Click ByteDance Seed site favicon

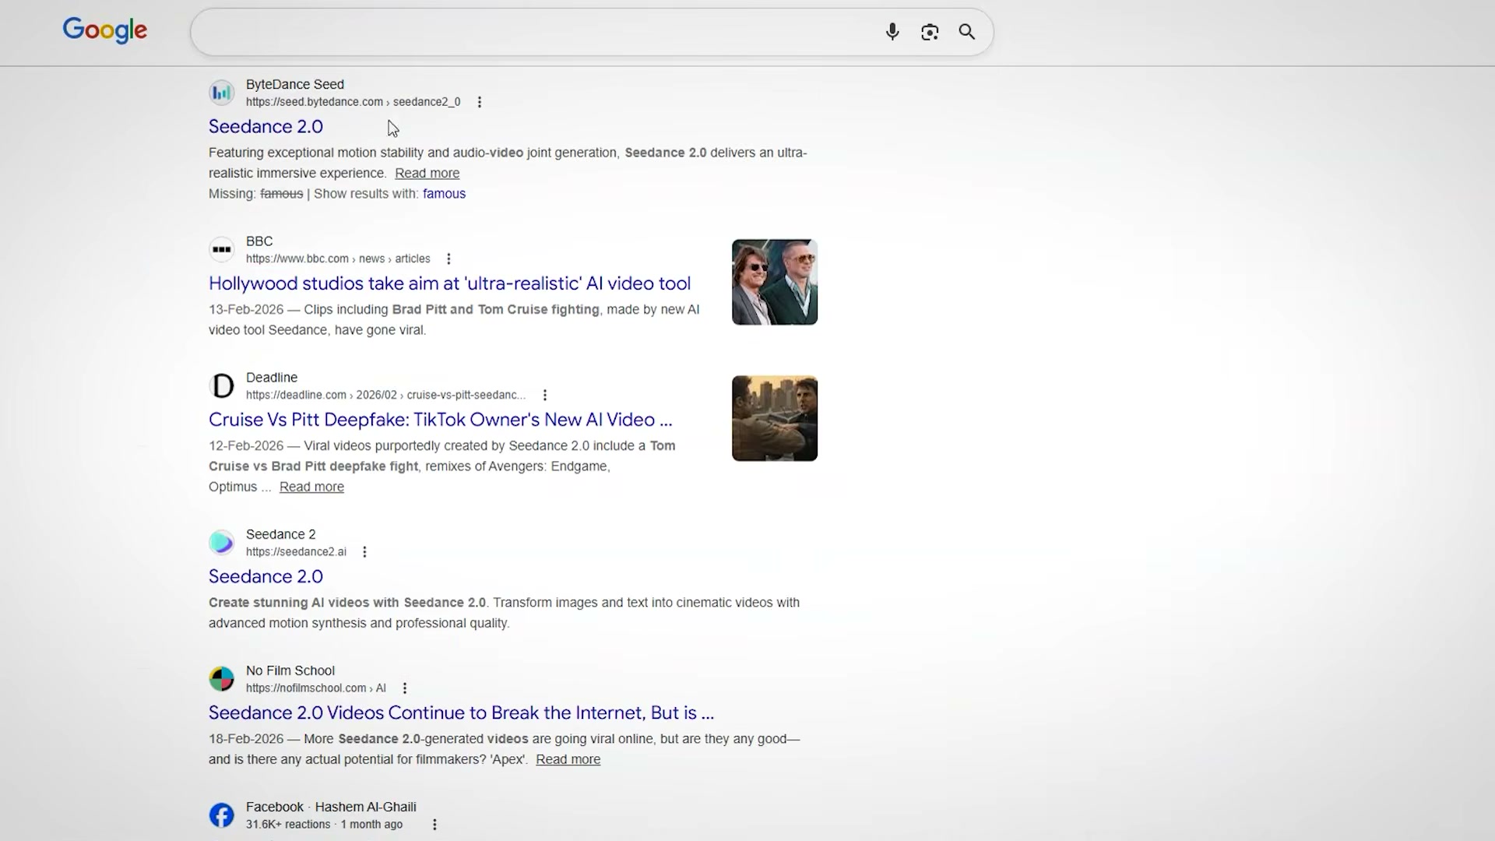(222, 93)
